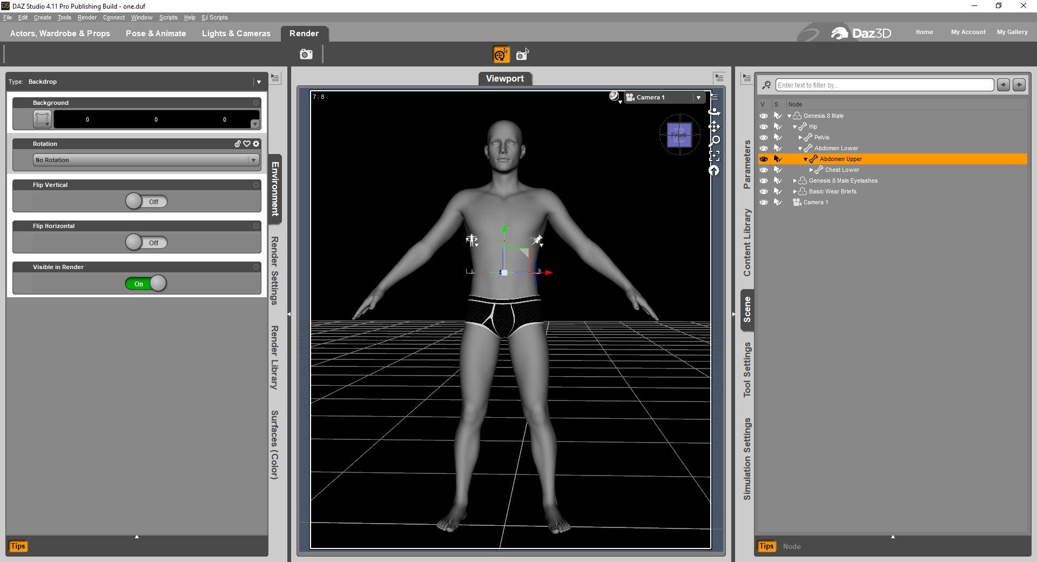This screenshot has width=1037, height=562.
Task: Click the frame selection control in viewport
Action: click(714, 156)
